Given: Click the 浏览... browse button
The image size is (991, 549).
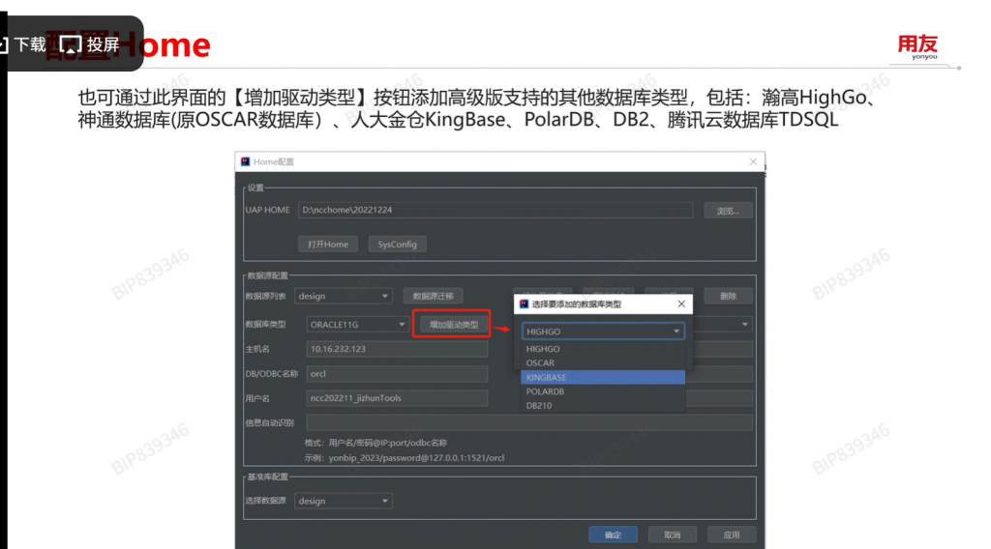Looking at the screenshot, I should coord(728,211).
